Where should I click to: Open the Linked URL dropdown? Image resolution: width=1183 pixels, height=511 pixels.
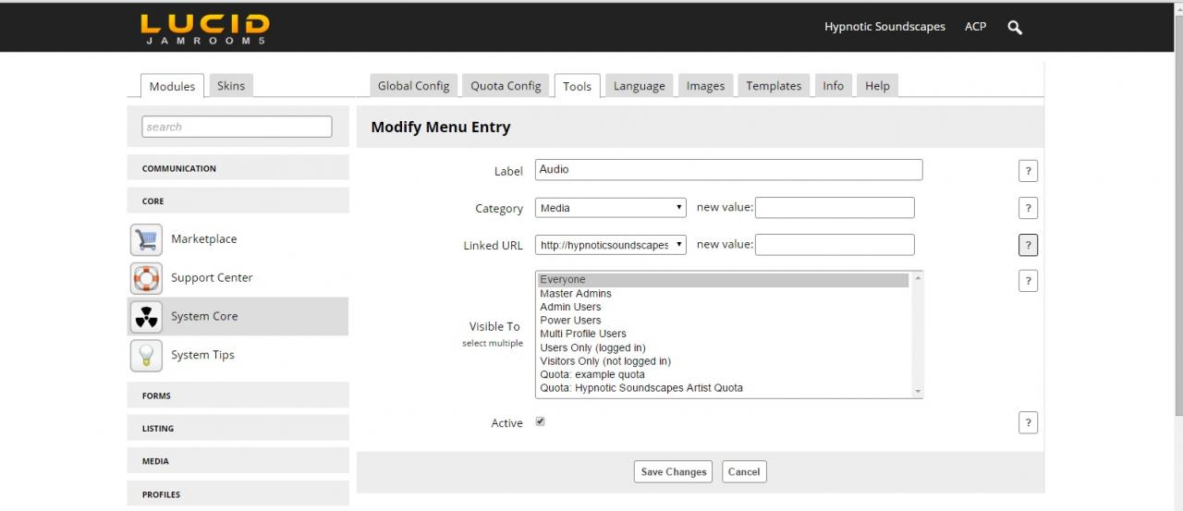[x=611, y=245]
